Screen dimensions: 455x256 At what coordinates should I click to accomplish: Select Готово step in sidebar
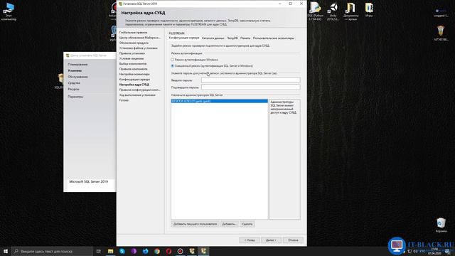pos(124,100)
